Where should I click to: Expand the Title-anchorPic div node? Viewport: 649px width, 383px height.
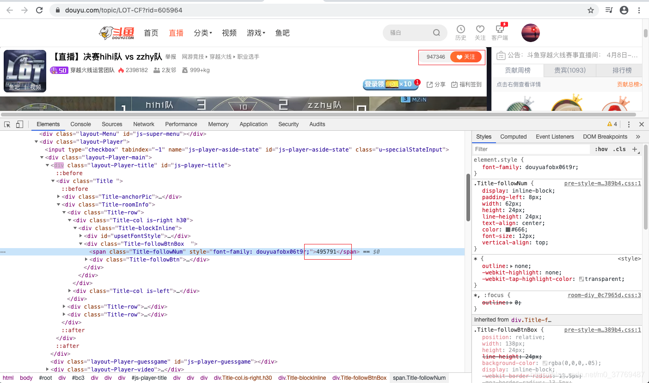[x=59, y=197]
